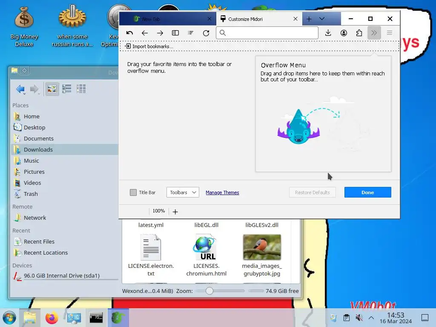Expand the hidden tray icons arrow

[371, 318]
